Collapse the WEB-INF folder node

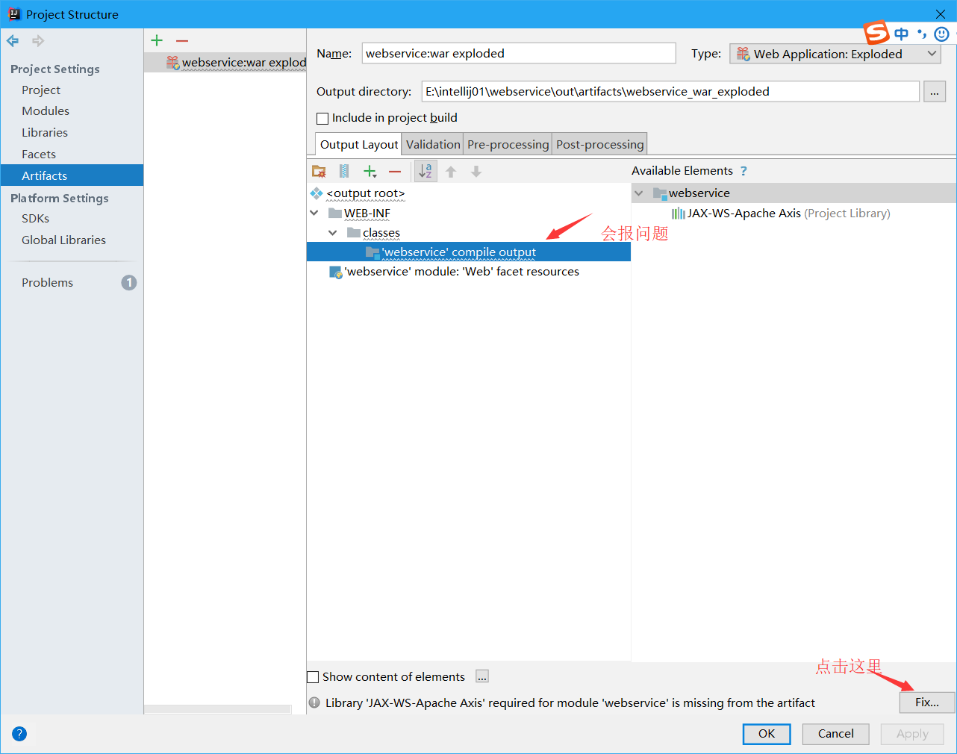[x=314, y=214]
